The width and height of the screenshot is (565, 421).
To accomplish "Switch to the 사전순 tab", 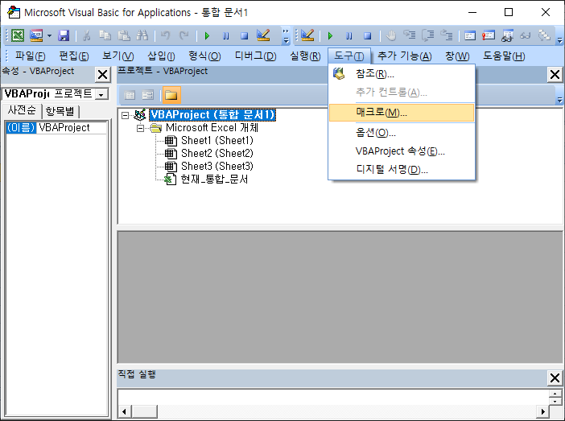I will coord(22,110).
